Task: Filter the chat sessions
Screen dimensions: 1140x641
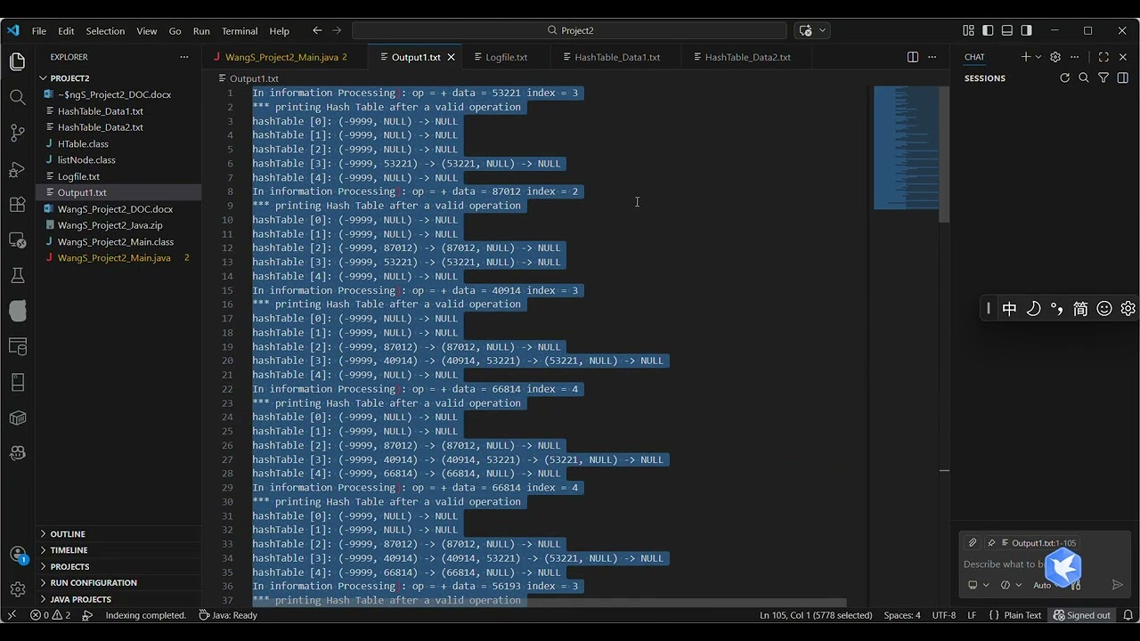Action: (x=1103, y=78)
